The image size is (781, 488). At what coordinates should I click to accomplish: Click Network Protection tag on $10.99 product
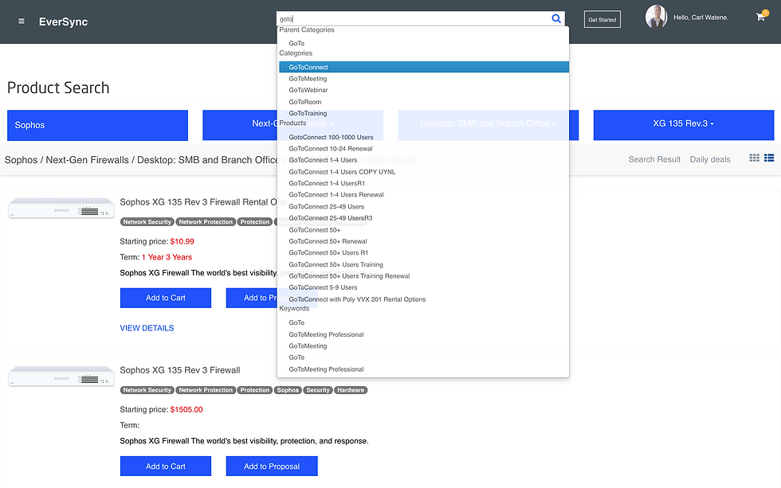(x=206, y=222)
